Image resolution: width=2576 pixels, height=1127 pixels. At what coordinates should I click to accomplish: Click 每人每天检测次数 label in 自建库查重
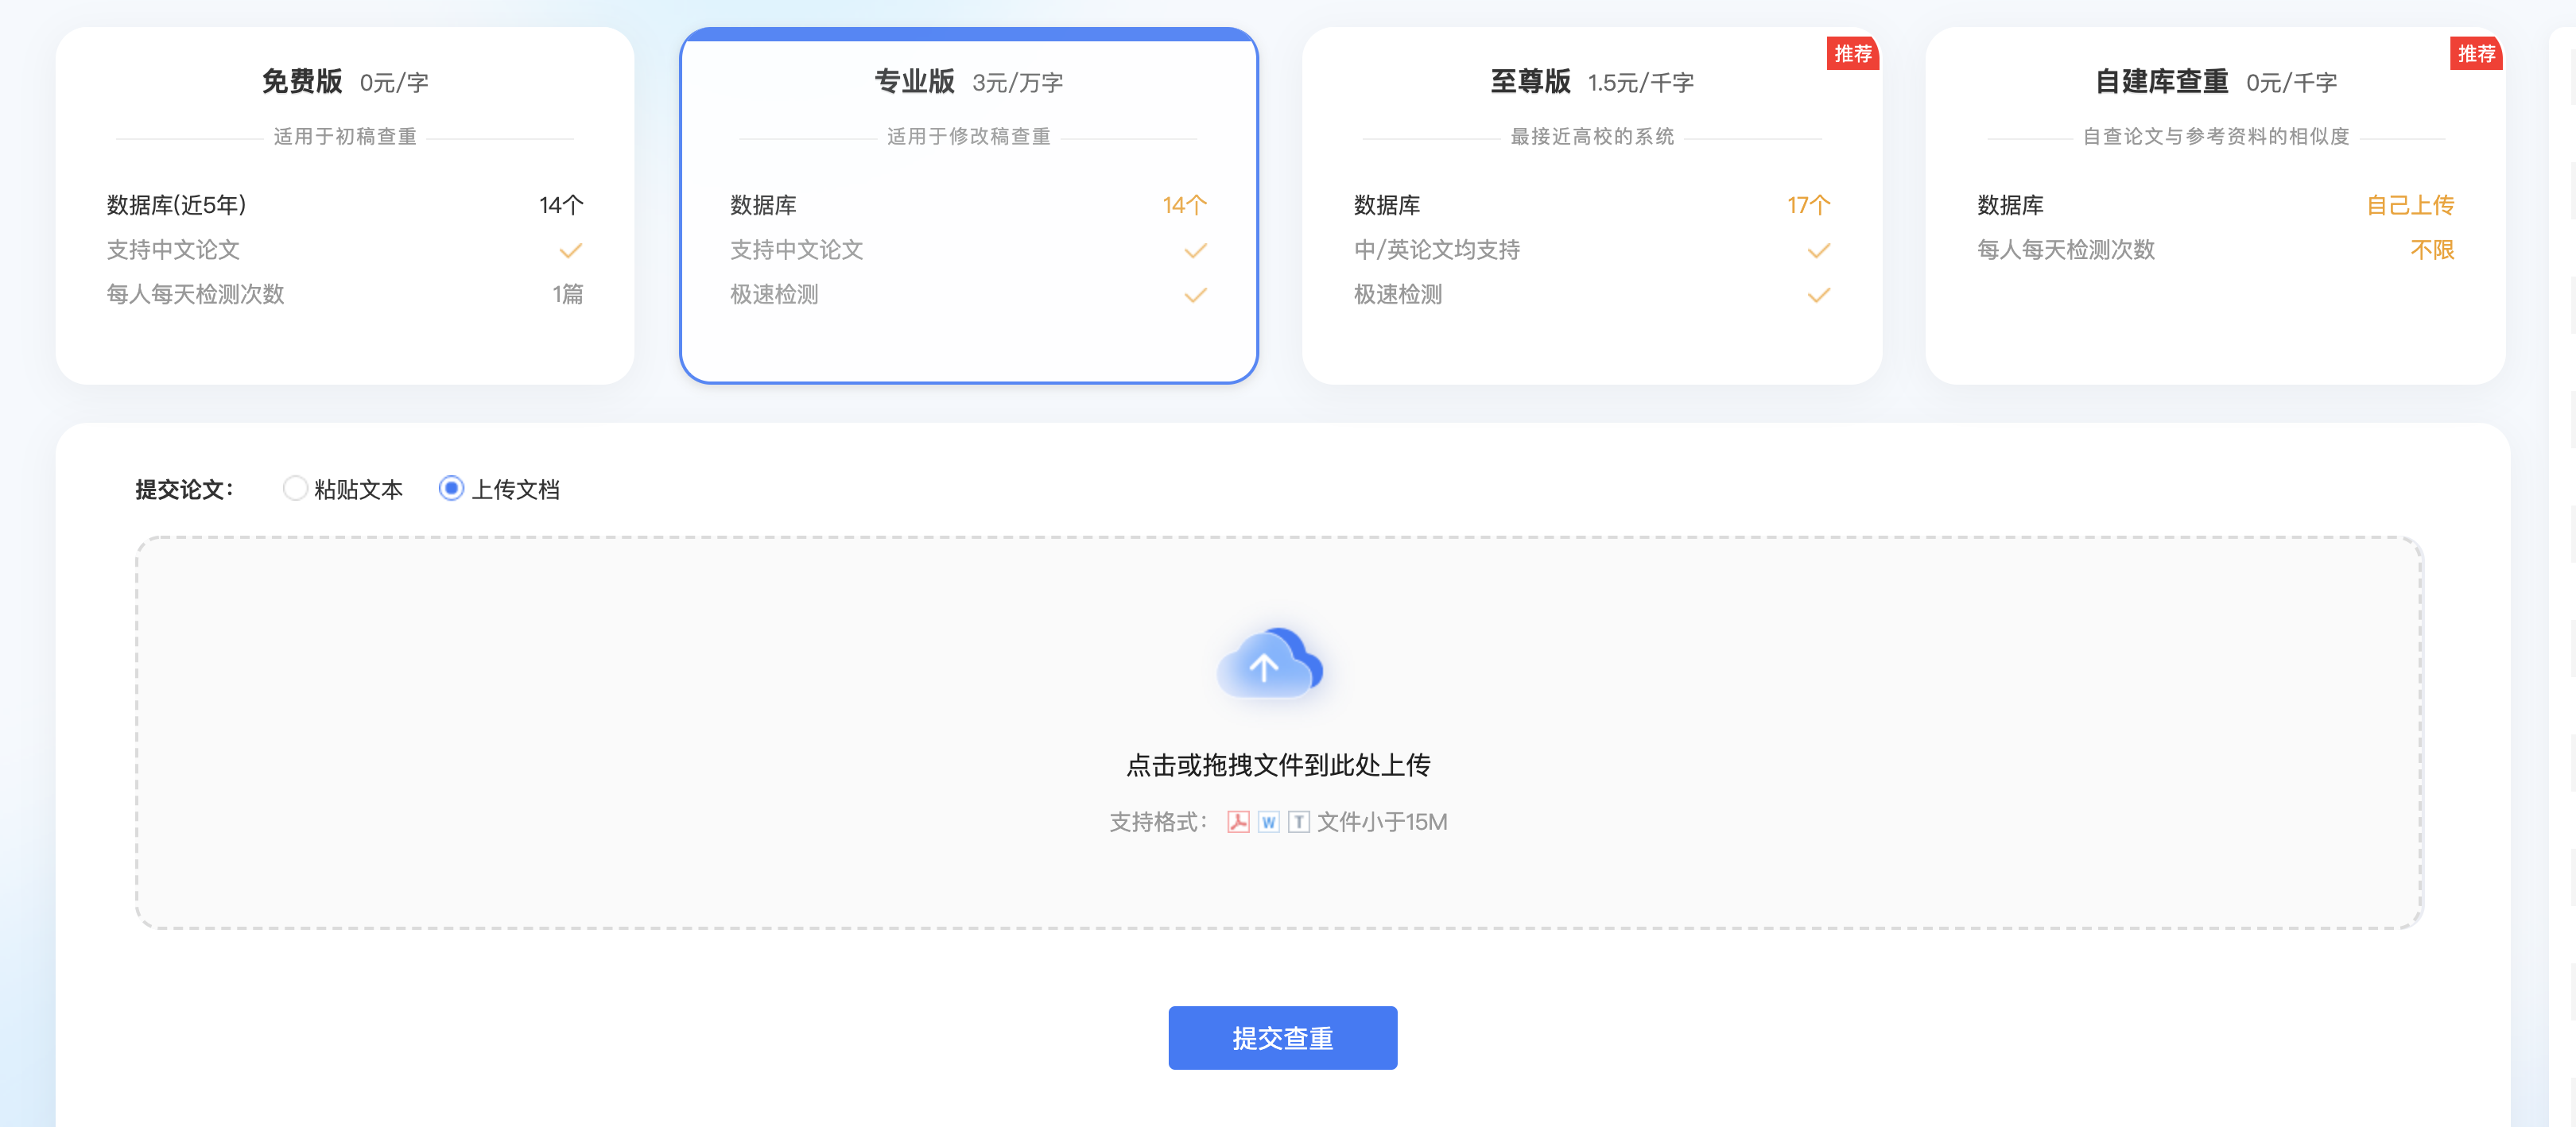[2066, 250]
